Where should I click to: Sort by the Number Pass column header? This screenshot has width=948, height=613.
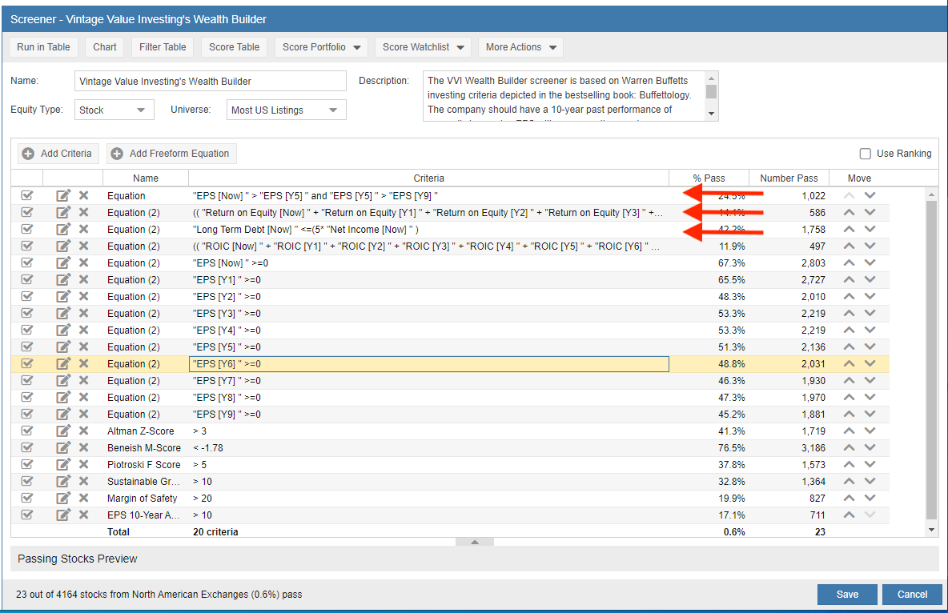click(789, 178)
